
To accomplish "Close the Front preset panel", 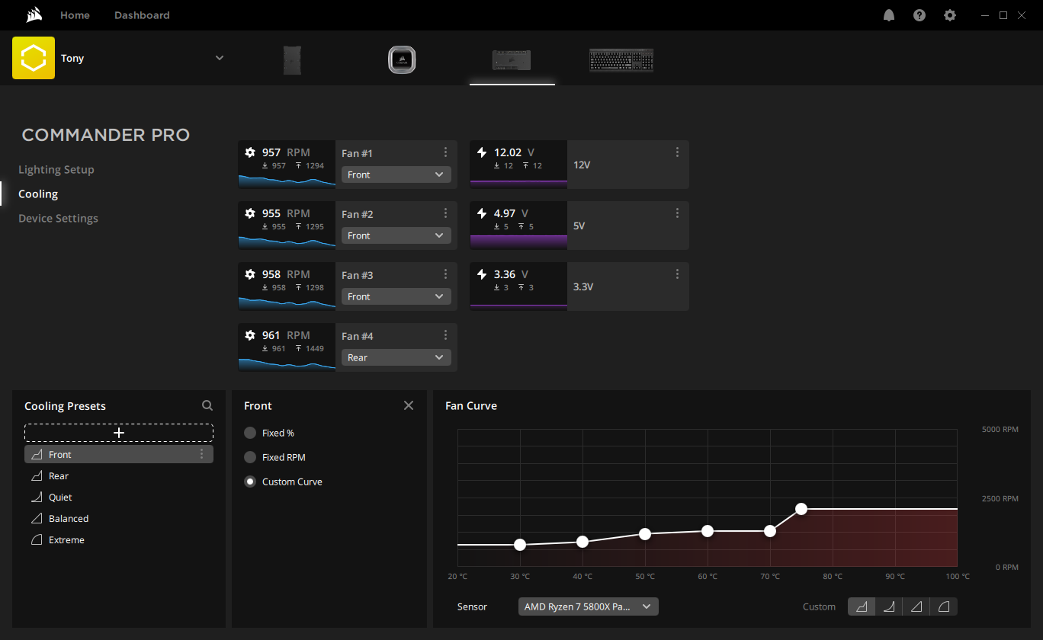I will pyautogui.click(x=409, y=405).
